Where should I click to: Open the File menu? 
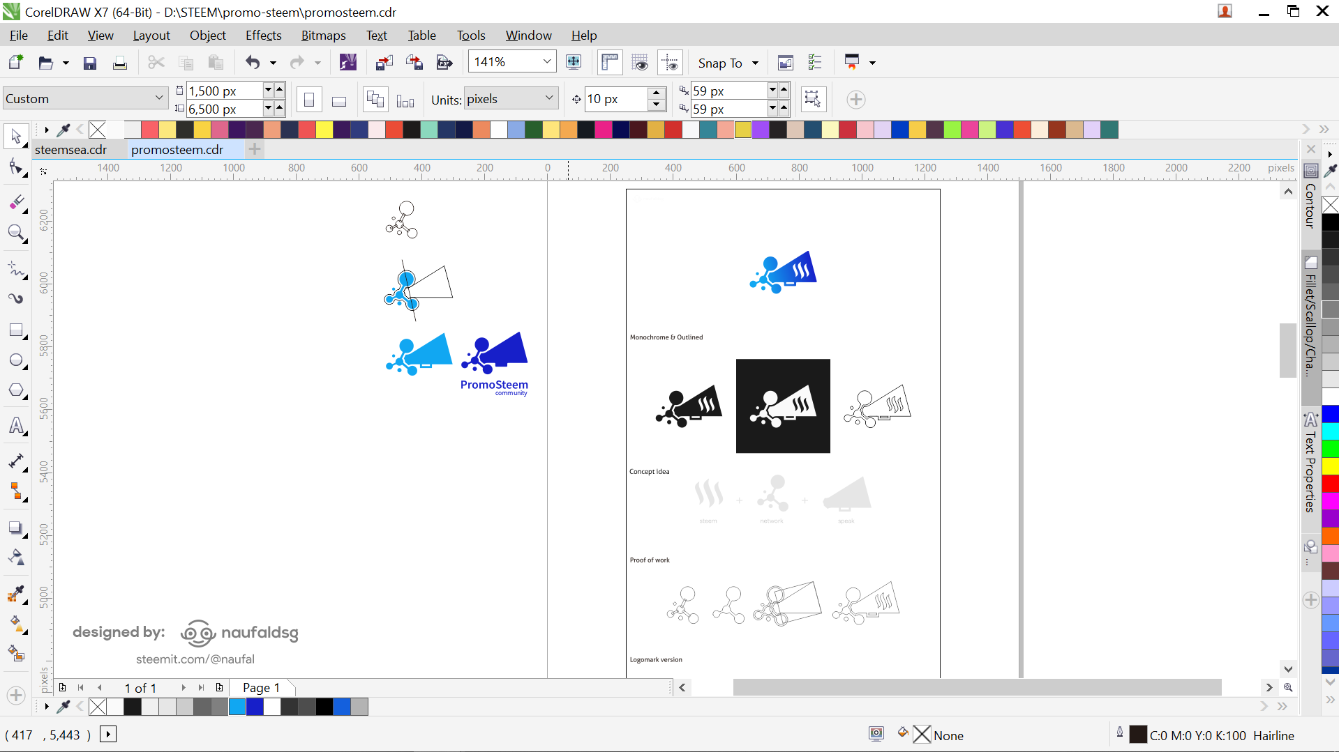tap(19, 36)
